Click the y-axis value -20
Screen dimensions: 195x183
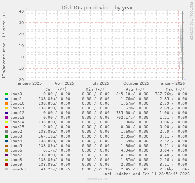click(x=20, y=80)
